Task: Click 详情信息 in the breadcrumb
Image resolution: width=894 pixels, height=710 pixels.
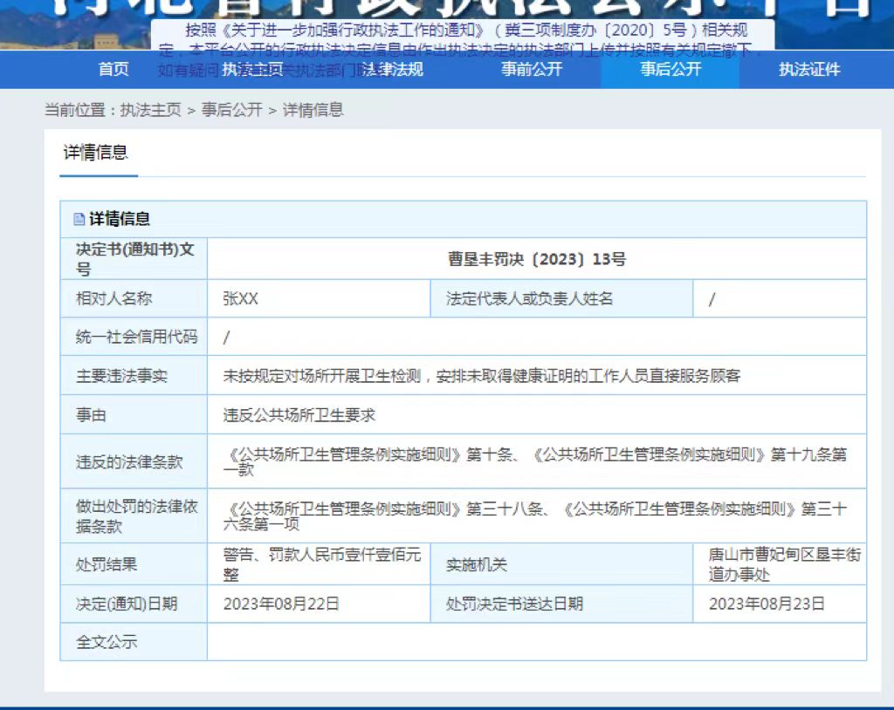Action: click(x=313, y=110)
